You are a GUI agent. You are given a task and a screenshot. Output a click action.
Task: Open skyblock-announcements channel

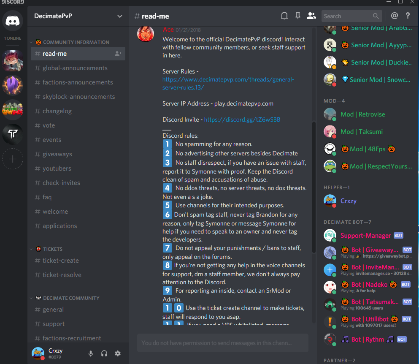coord(78,97)
